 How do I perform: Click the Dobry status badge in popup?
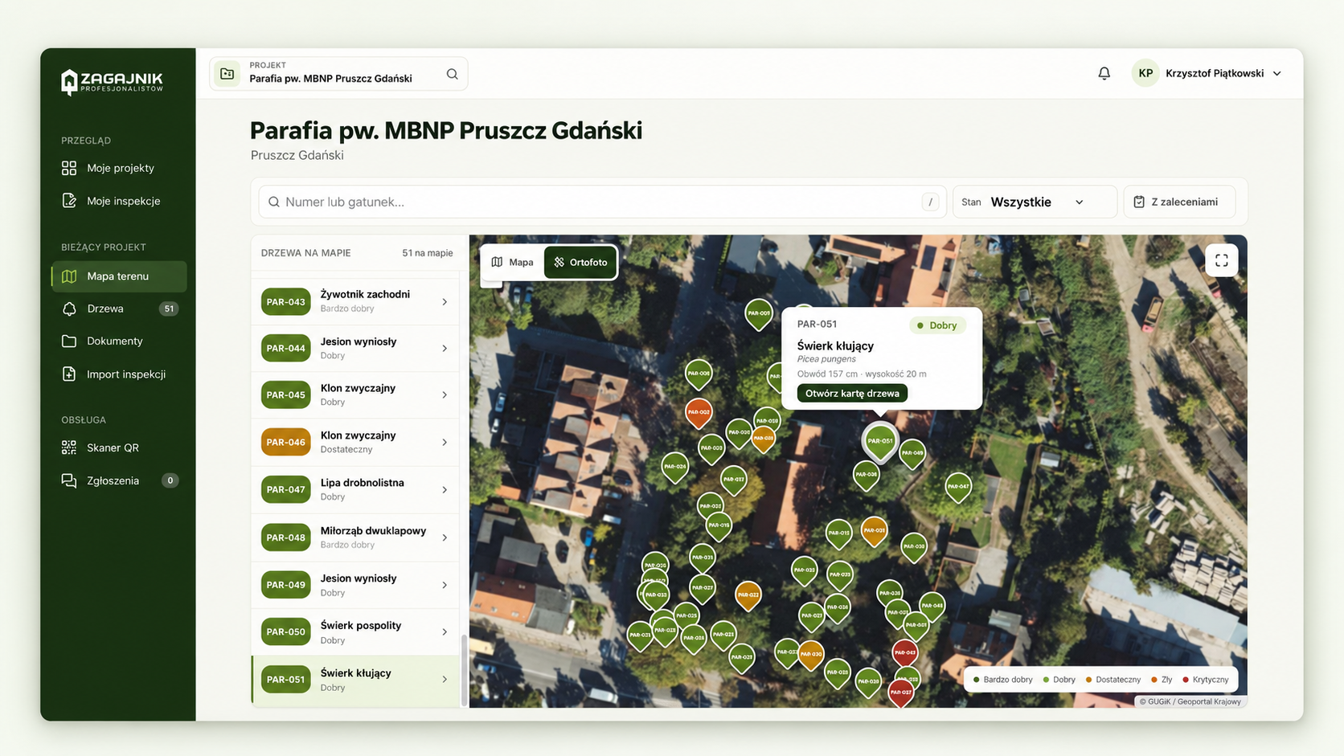click(937, 325)
